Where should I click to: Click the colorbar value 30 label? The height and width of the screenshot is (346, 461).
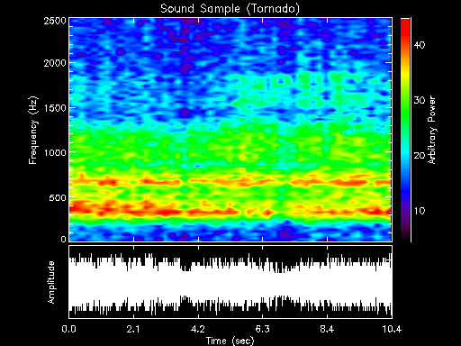pos(420,100)
